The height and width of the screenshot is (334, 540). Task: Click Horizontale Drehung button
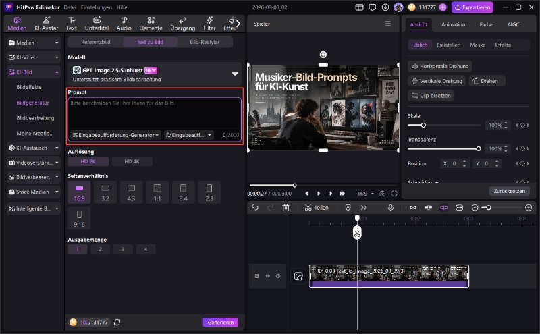[440, 66]
